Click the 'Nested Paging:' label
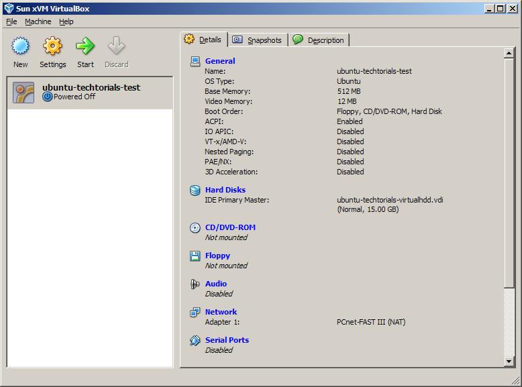Viewport: 522px width, 387px height. (229, 152)
